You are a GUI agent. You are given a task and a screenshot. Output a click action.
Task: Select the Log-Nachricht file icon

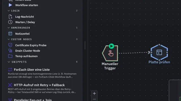tap(10, 17)
